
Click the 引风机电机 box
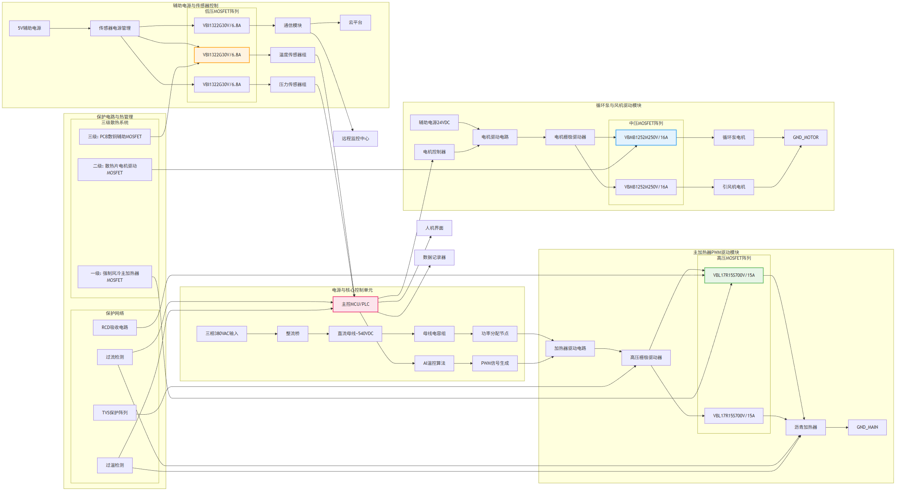click(734, 187)
